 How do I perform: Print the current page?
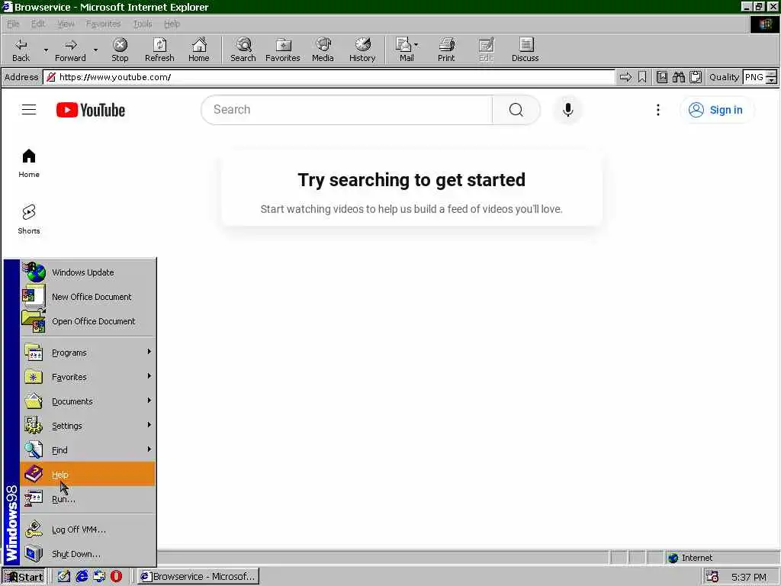(446, 50)
